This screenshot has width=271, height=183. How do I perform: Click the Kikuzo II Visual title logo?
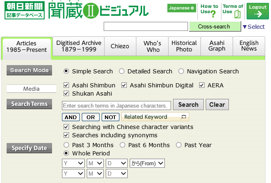pos(98,10)
